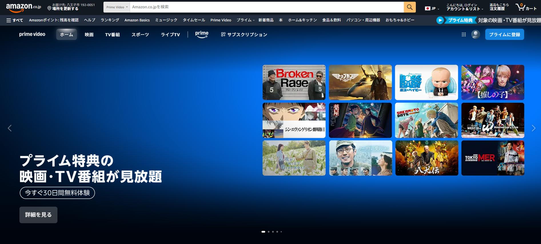Image resolution: width=541 pixels, height=244 pixels.
Task: Open ホーム&キッチン link
Action: 302,20
